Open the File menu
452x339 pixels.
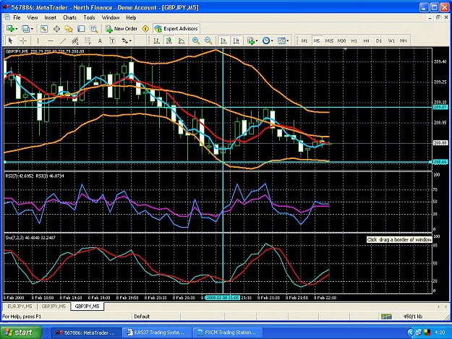click(17, 17)
